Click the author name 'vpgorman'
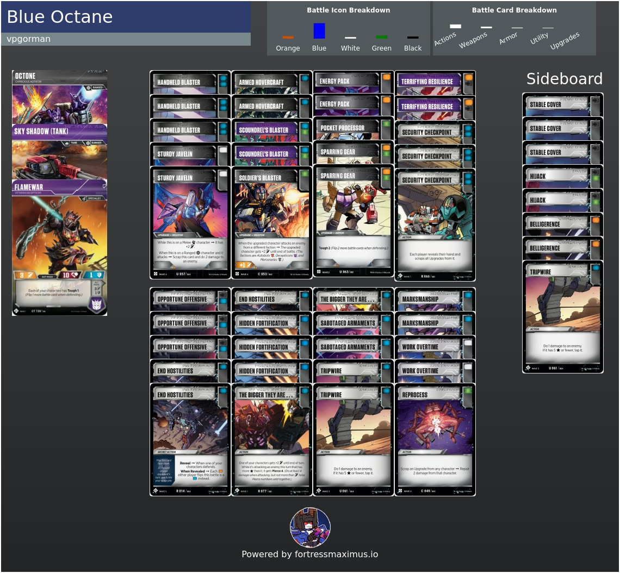Screen dimensions: 620x573 (x=28, y=39)
